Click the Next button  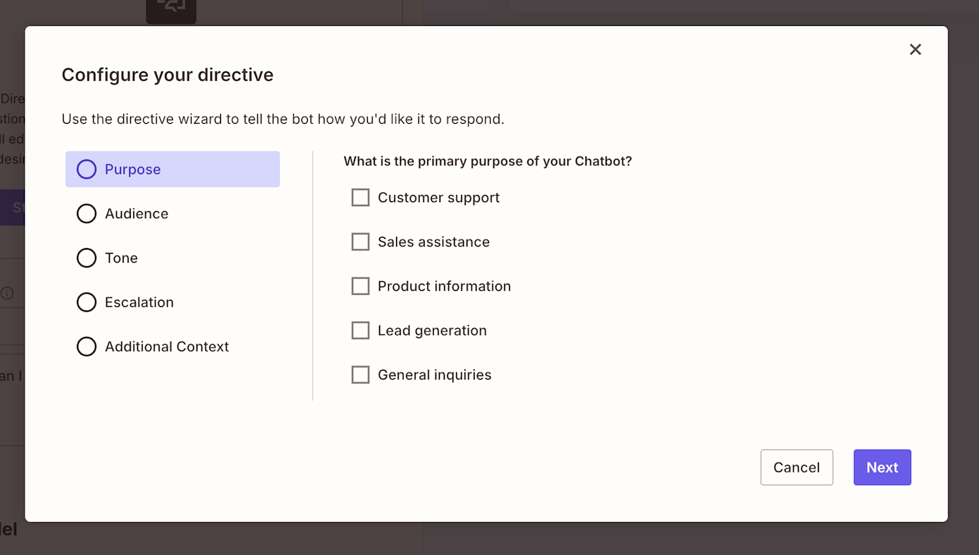coord(882,468)
